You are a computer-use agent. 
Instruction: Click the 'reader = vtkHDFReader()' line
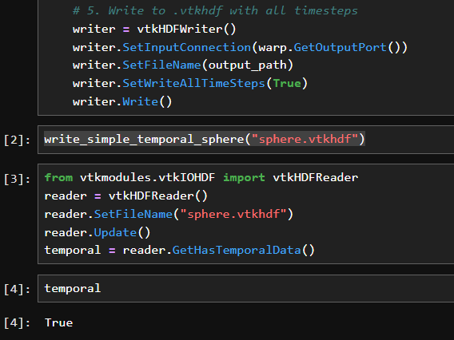point(126,196)
